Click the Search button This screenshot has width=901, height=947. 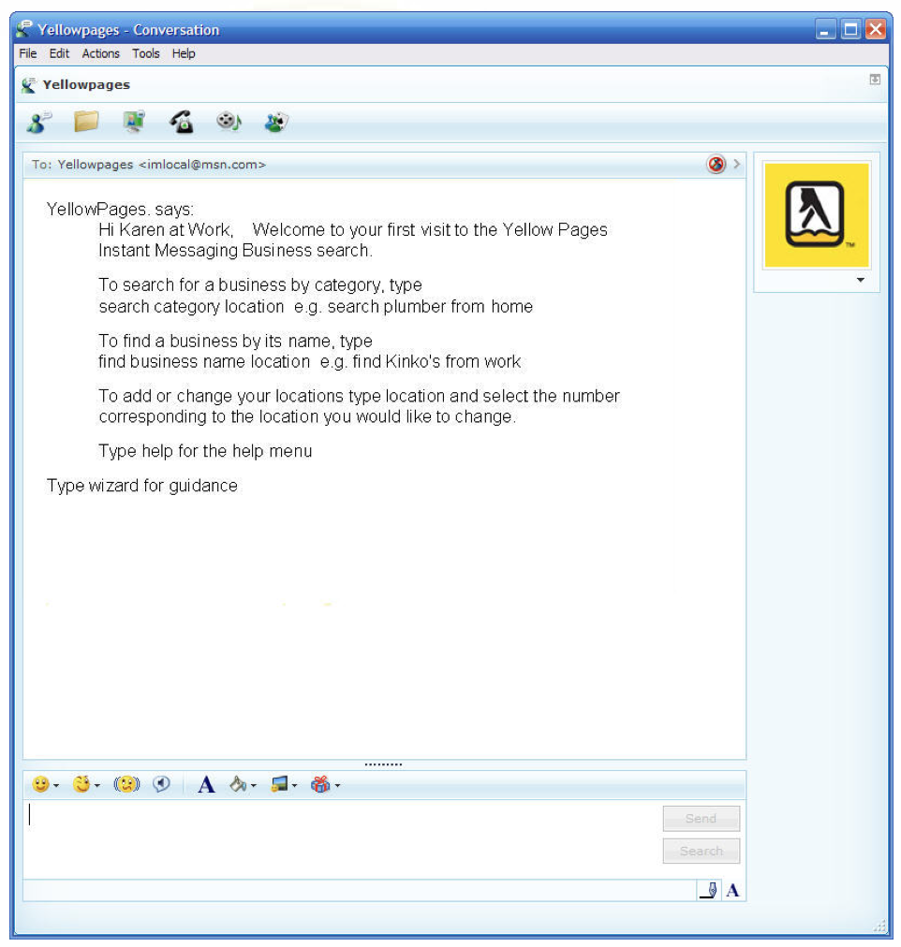click(x=701, y=851)
